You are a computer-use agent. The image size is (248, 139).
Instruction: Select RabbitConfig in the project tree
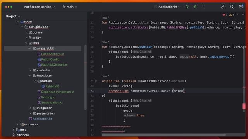click(50, 59)
